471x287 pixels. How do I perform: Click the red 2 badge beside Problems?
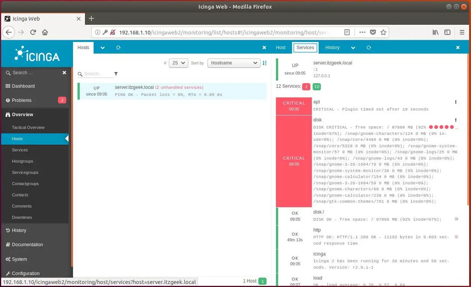(x=62, y=100)
